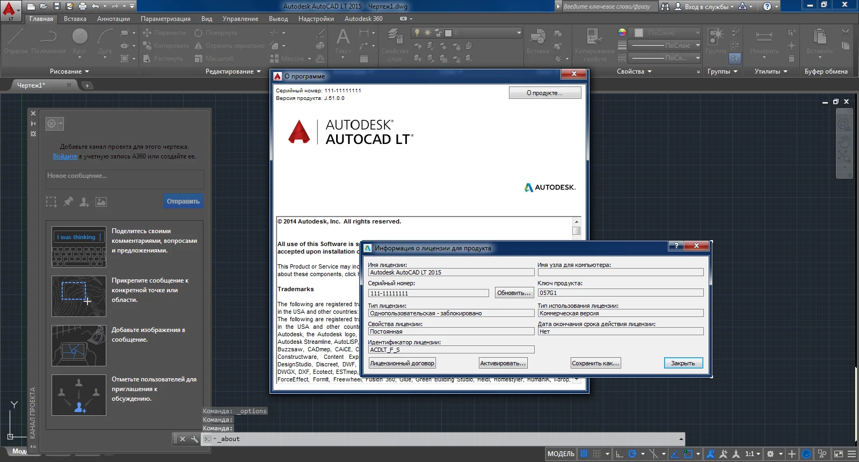
Task: Toggle object snap tracking in status bar
Action: (x=675, y=454)
